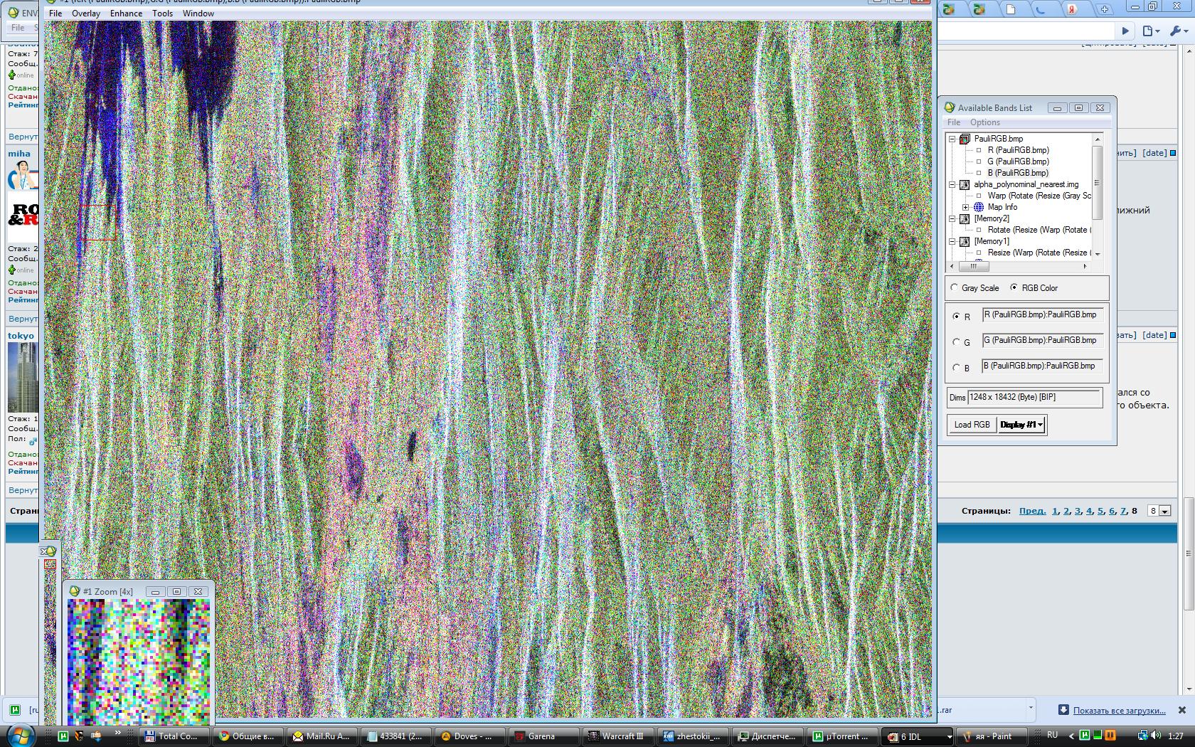Click the PauliRGB.bmp file icon in bands list
1195x747 pixels.
pos(965,139)
